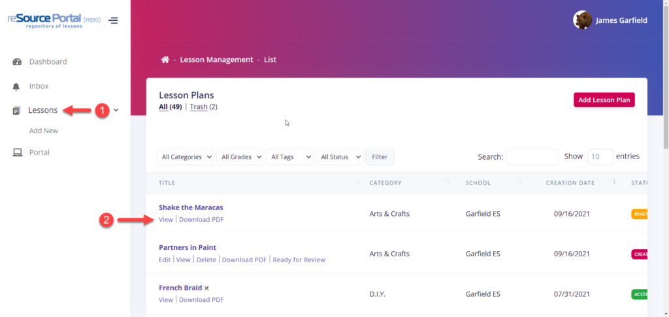Click the Inbox bell icon
669x317 pixels.
coord(17,86)
